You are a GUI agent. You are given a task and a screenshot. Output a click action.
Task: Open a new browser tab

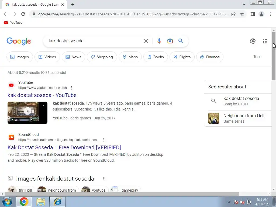tap(73, 5)
